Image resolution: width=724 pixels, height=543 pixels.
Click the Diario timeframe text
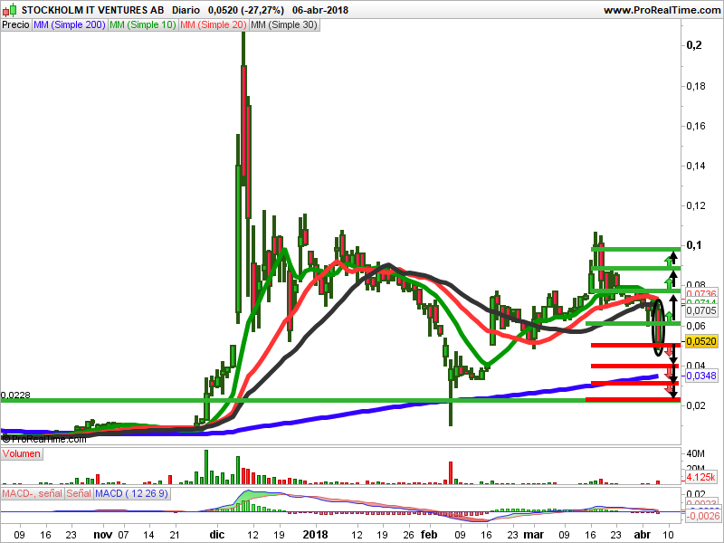(x=186, y=10)
